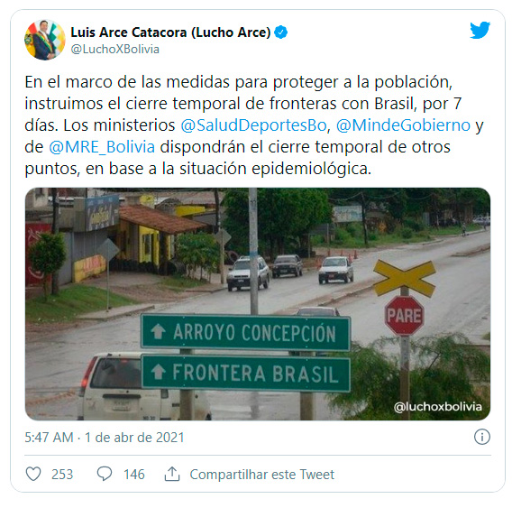Open the @MindeGobierno mention

[403, 125]
